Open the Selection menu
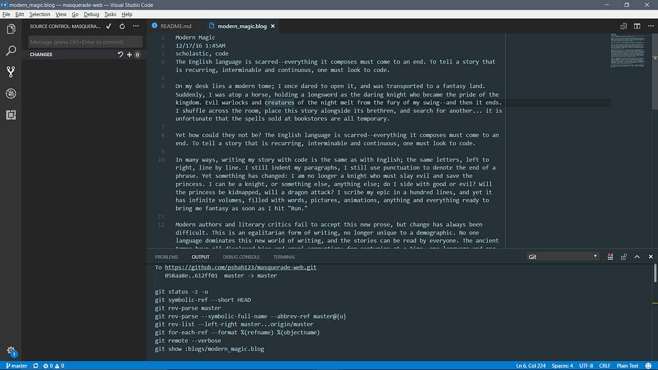This screenshot has height=370, width=658. 39,14
